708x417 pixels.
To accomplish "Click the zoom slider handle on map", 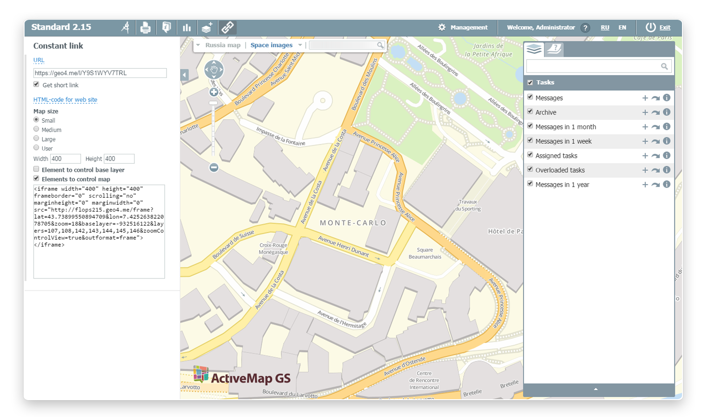I will (x=213, y=103).
